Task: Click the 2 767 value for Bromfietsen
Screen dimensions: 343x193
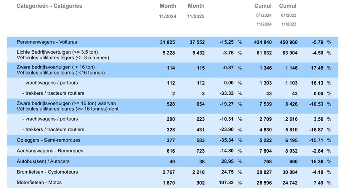Action: coord(168,172)
